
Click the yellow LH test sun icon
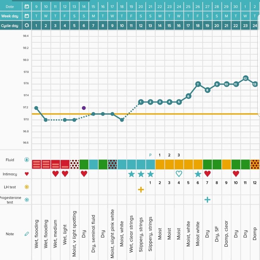(x=27, y=187)
